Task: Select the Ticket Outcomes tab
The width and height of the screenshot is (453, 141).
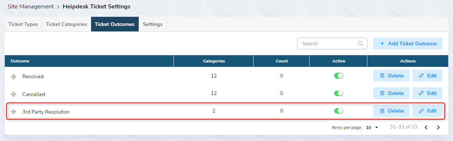Action: (115, 24)
